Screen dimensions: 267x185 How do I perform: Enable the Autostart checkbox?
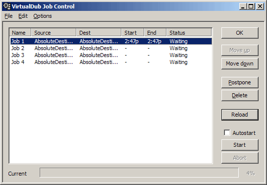[227, 133]
